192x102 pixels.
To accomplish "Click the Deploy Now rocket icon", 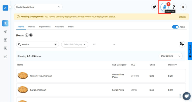I will [164, 7].
